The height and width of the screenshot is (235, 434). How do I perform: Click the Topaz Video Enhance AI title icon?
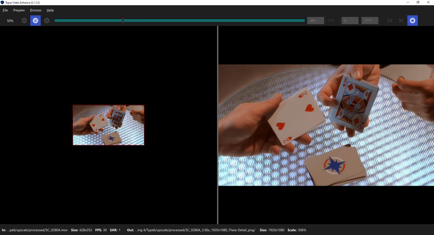tap(2, 3)
